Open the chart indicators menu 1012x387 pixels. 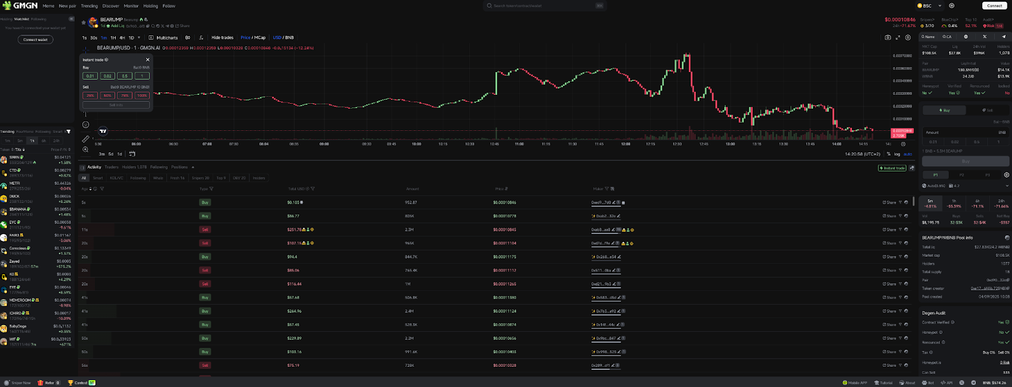(201, 37)
